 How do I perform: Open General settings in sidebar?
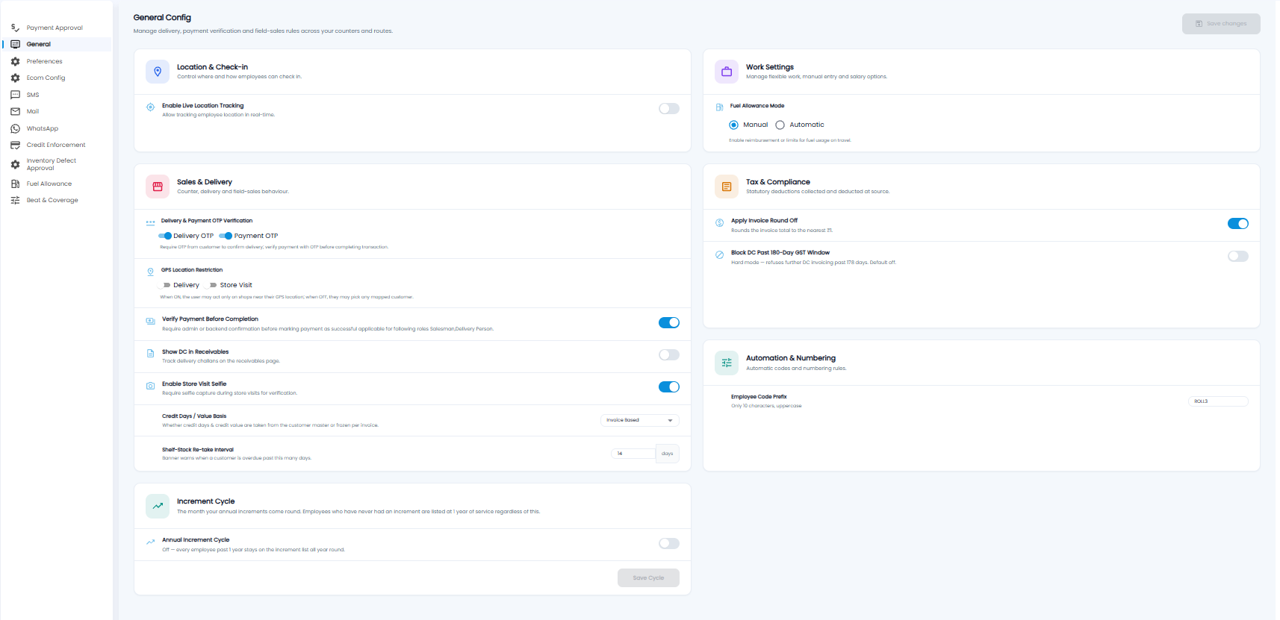[57, 44]
